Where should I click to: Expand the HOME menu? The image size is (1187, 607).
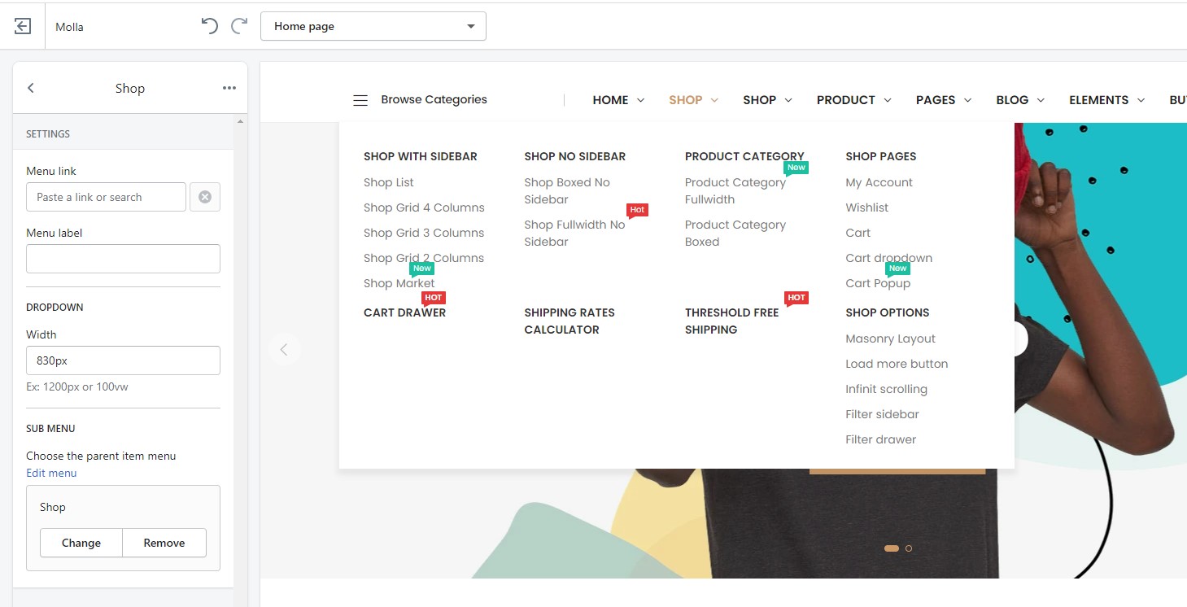point(618,100)
